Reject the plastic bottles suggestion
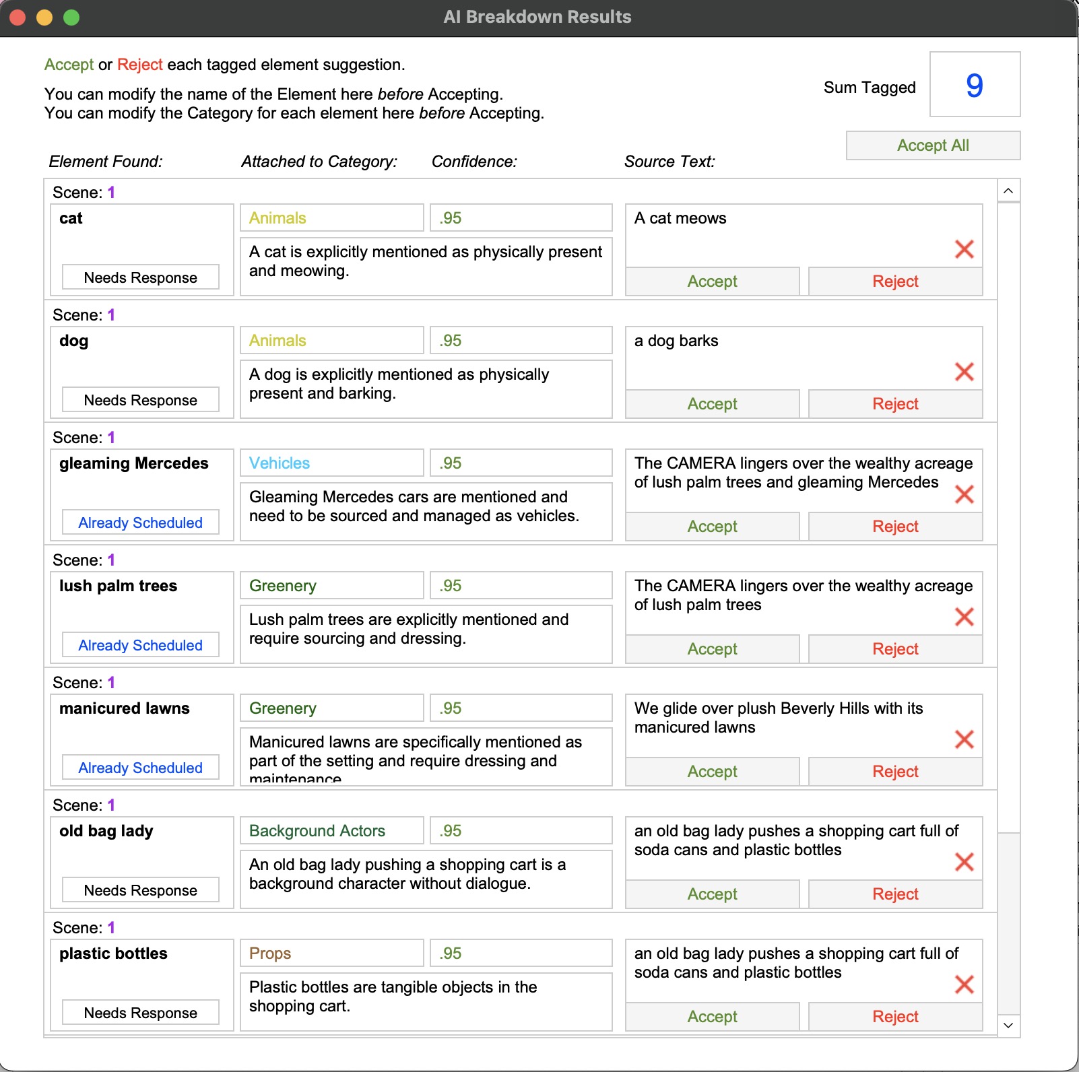The image size is (1079, 1072). (x=895, y=1017)
